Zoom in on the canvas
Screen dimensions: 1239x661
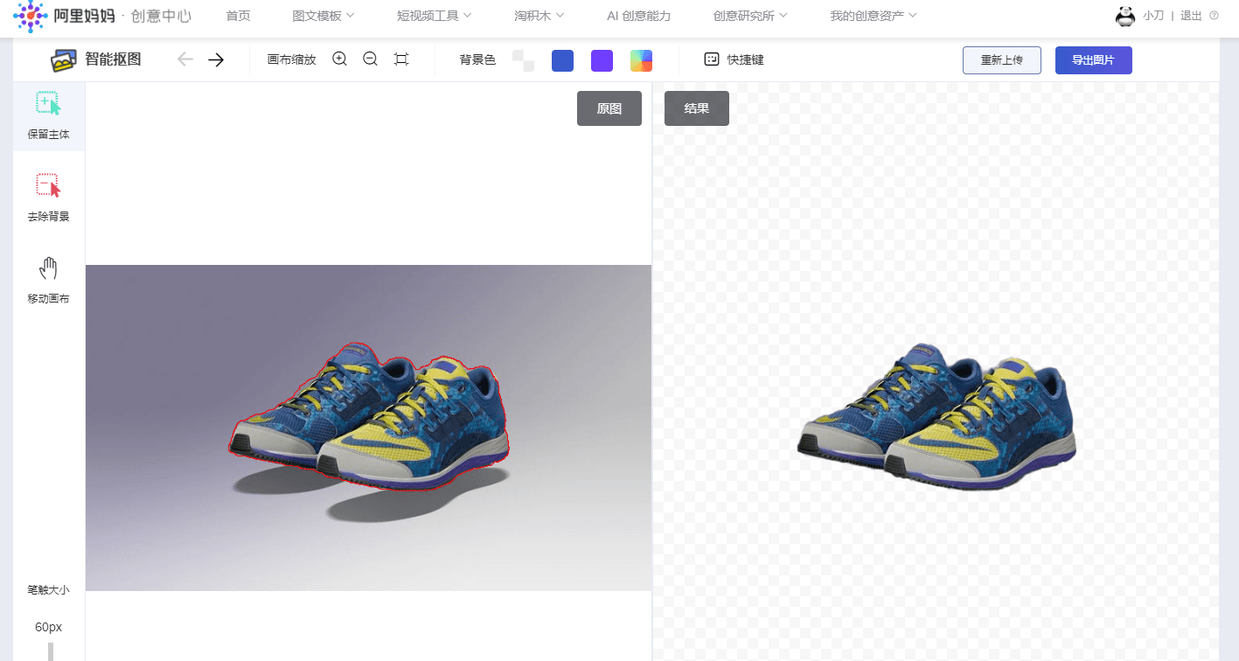pyautogui.click(x=340, y=59)
